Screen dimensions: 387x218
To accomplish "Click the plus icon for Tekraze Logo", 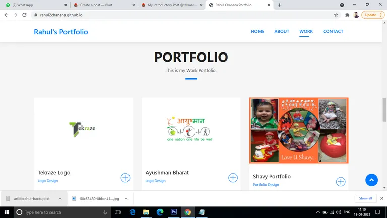I will (x=125, y=178).
